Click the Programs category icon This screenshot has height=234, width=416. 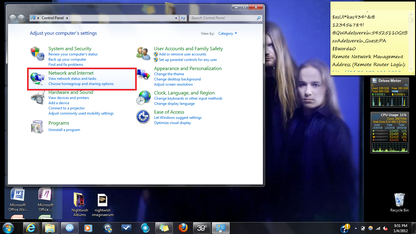tap(37, 126)
